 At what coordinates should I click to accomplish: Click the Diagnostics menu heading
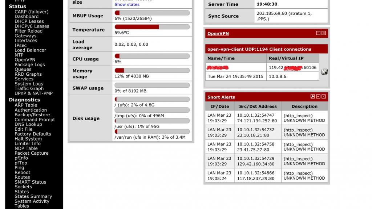click(x=24, y=100)
